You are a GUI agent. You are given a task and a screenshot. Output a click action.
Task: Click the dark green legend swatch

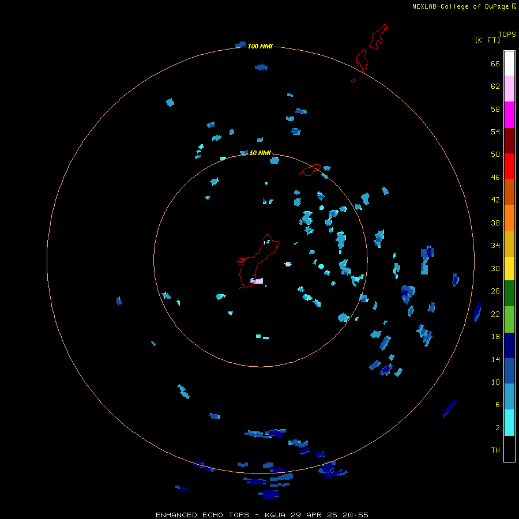pyautogui.click(x=509, y=294)
